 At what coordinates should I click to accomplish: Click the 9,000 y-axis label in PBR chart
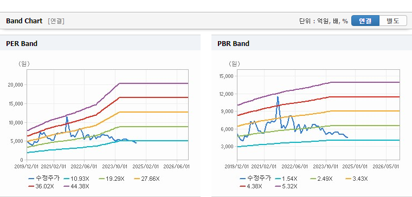[227, 111]
